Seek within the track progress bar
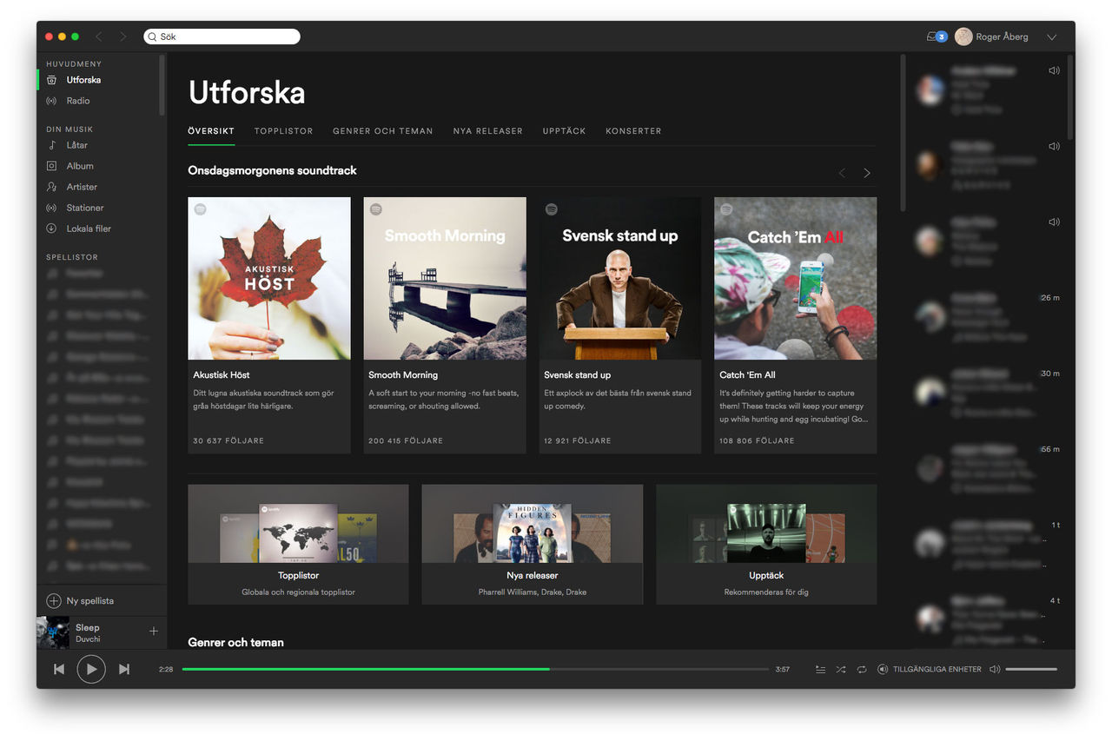 tap(475, 670)
